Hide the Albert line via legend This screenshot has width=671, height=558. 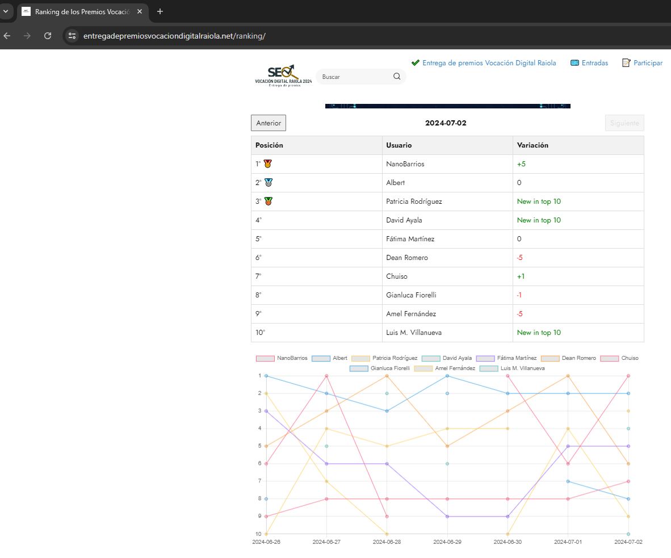[330, 358]
